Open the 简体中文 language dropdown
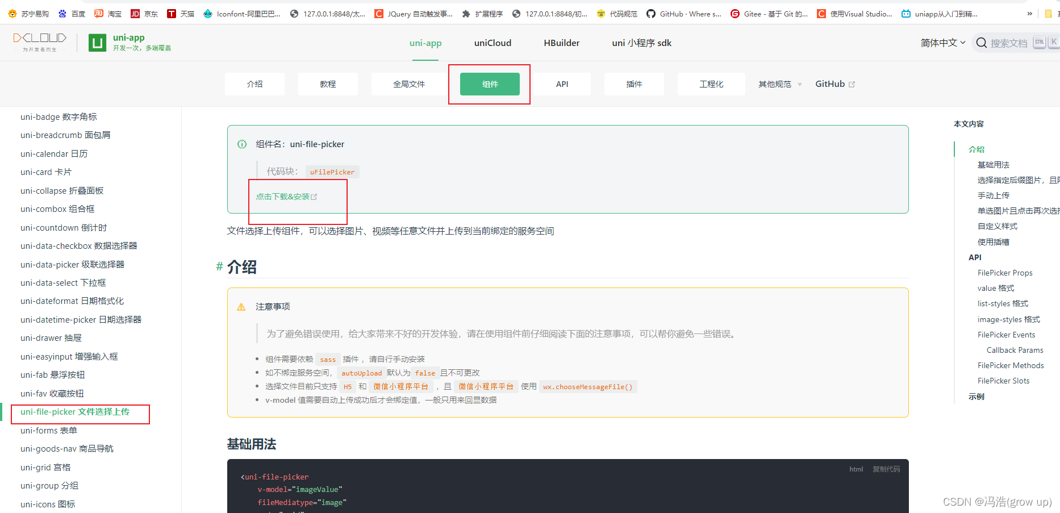This screenshot has width=1060, height=513. click(943, 43)
